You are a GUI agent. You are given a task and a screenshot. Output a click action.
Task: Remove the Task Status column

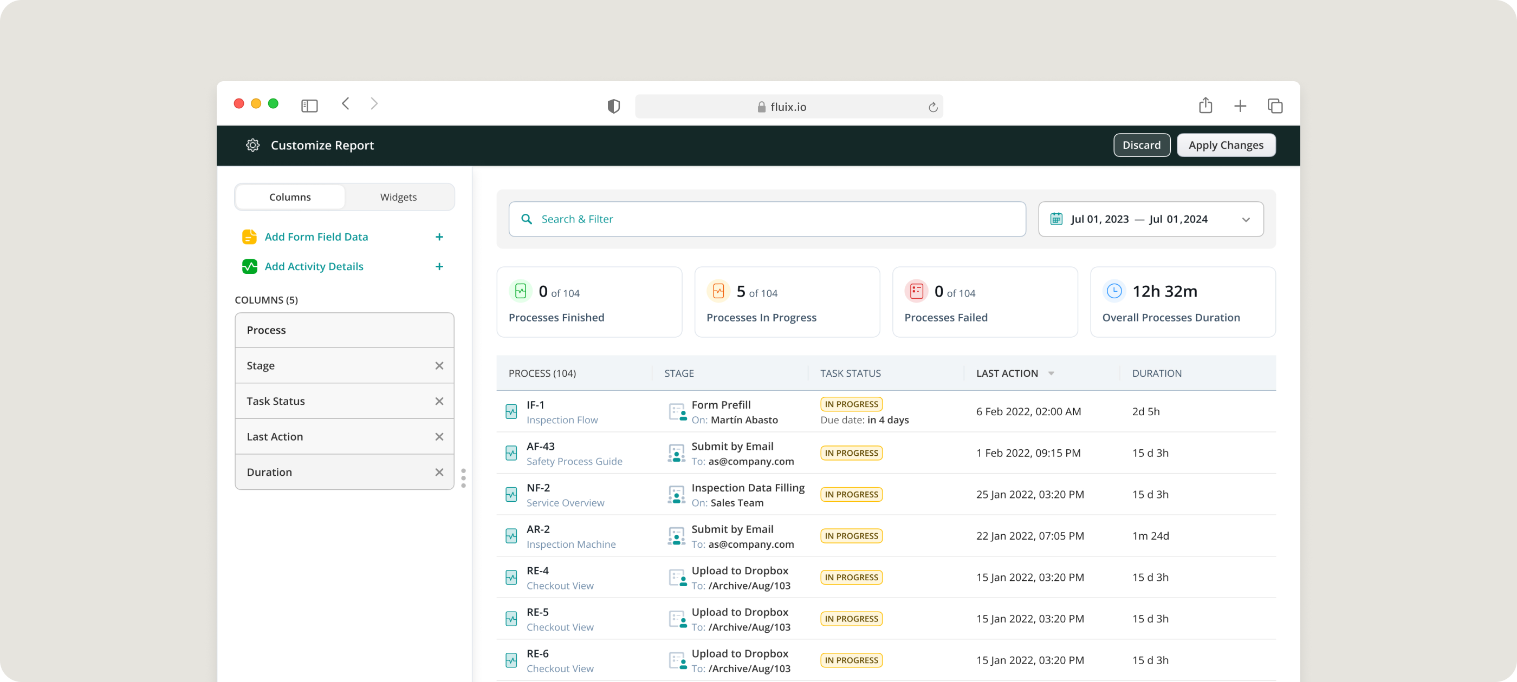(439, 401)
